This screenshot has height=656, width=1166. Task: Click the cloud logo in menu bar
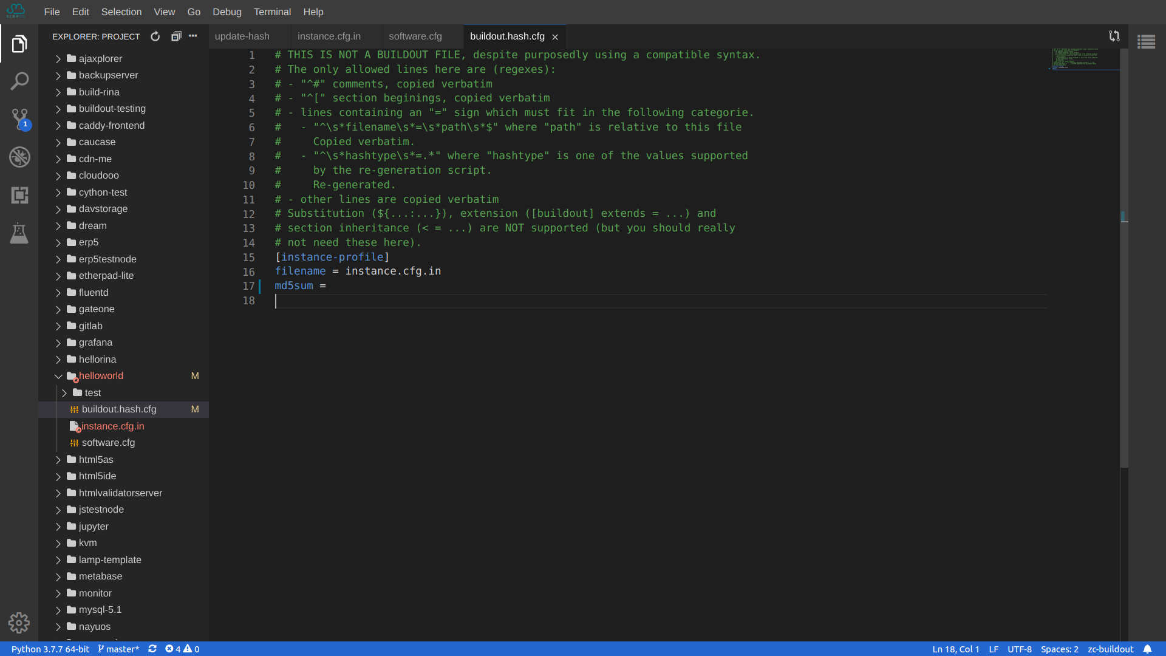[16, 12]
